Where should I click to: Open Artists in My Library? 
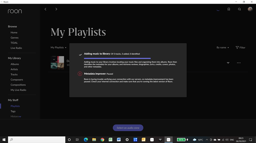[14, 69]
